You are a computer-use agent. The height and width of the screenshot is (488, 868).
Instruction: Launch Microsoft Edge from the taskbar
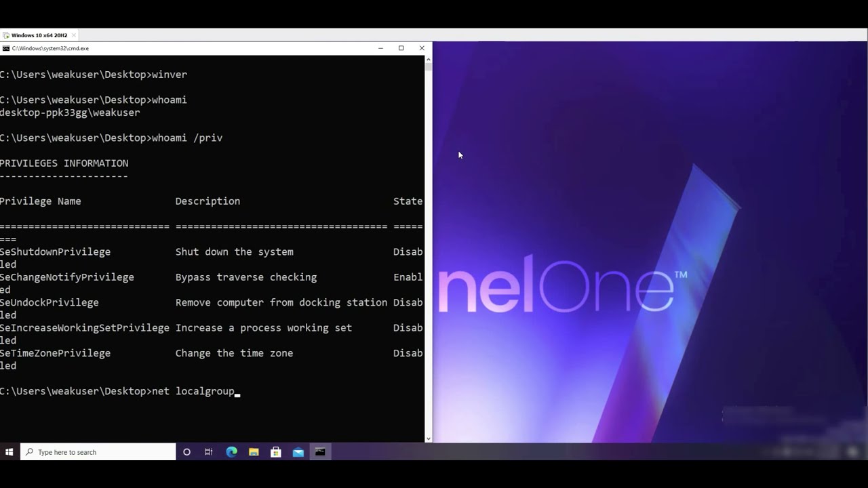231,452
